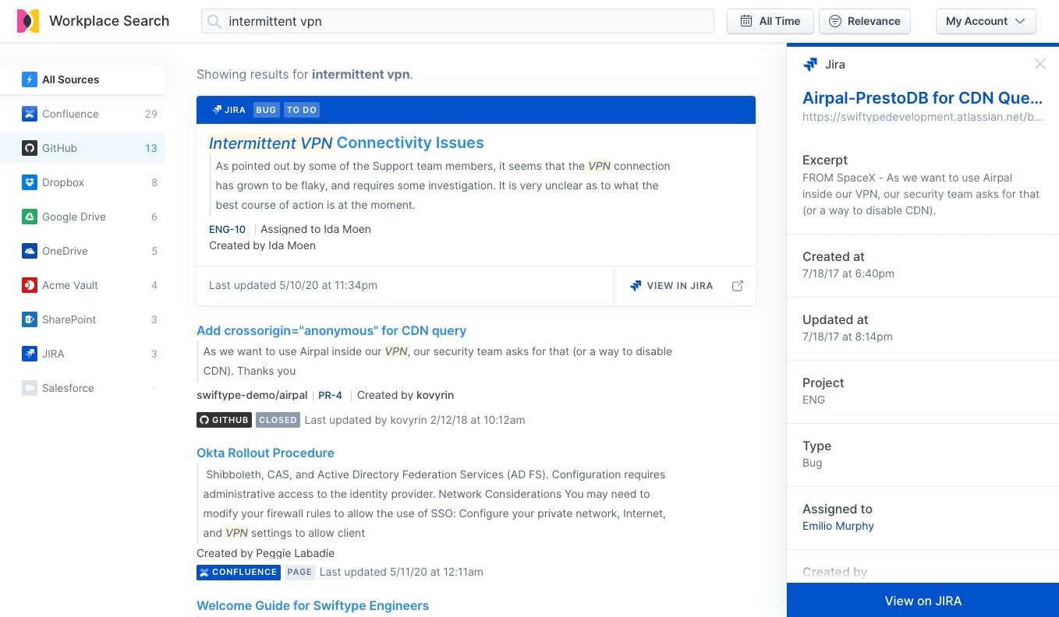Click the Workplace Search logo icon

[x=28, y=21]
